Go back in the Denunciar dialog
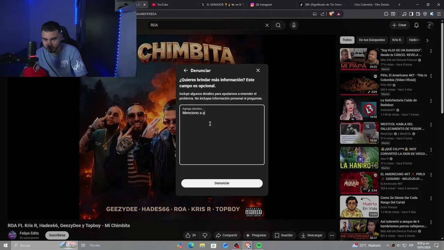Viewport: 444px width, 250px height. pos(186,70)
